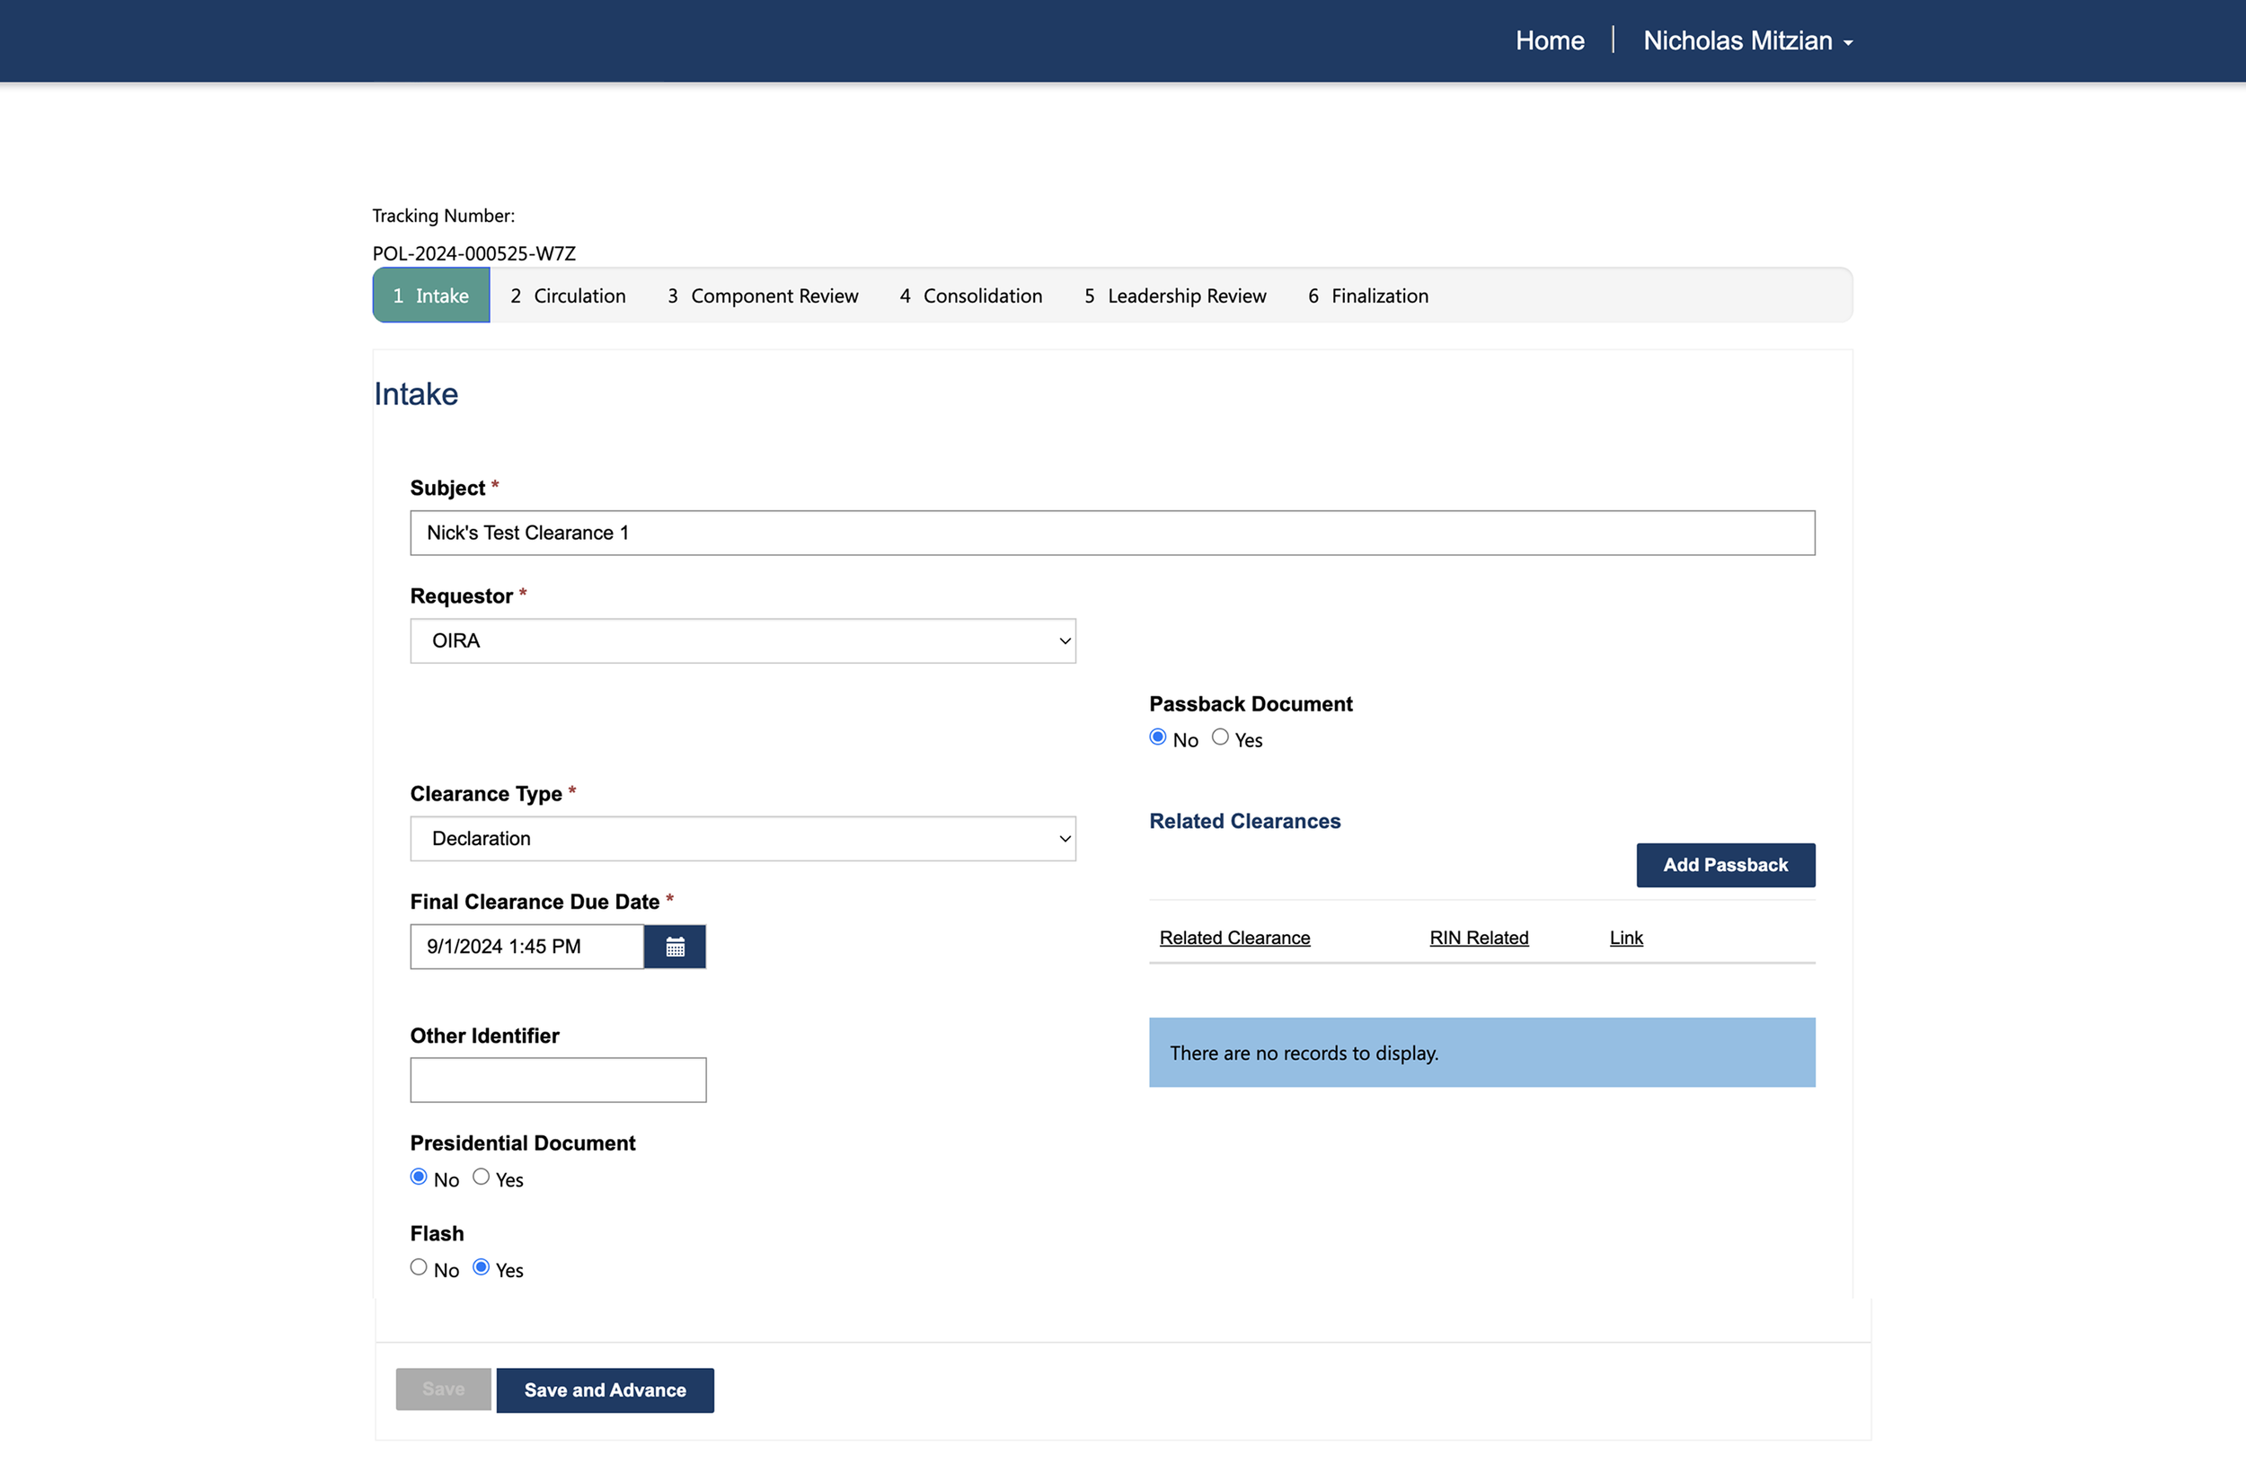
Task: Navigate to Home link
Action: 1549,40
